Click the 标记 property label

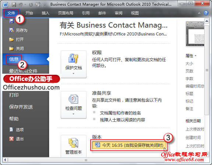tap(189, 101)
